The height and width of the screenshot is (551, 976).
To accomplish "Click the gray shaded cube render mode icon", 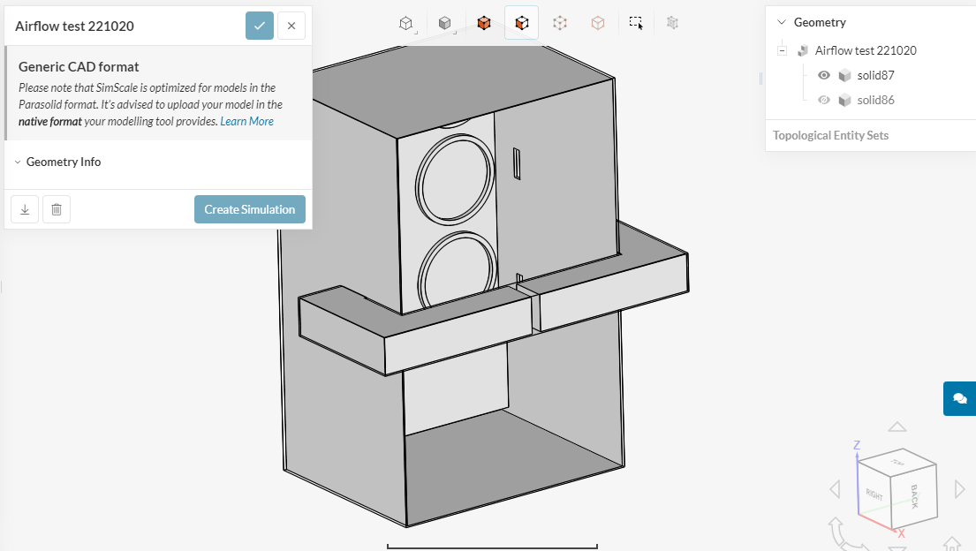I will tap(445, 23).
